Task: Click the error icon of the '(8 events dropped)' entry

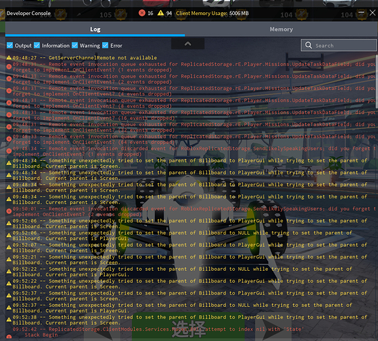Action: click(9, 103)
